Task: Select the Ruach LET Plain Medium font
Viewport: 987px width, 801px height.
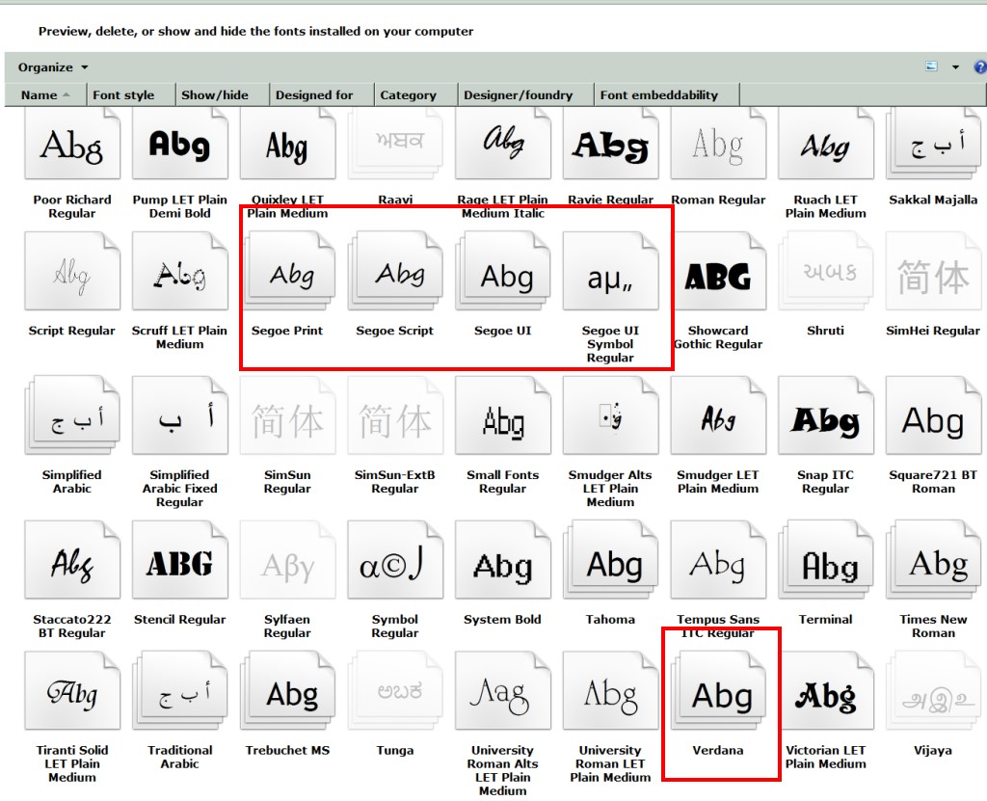Action: (x=826, y=144)
